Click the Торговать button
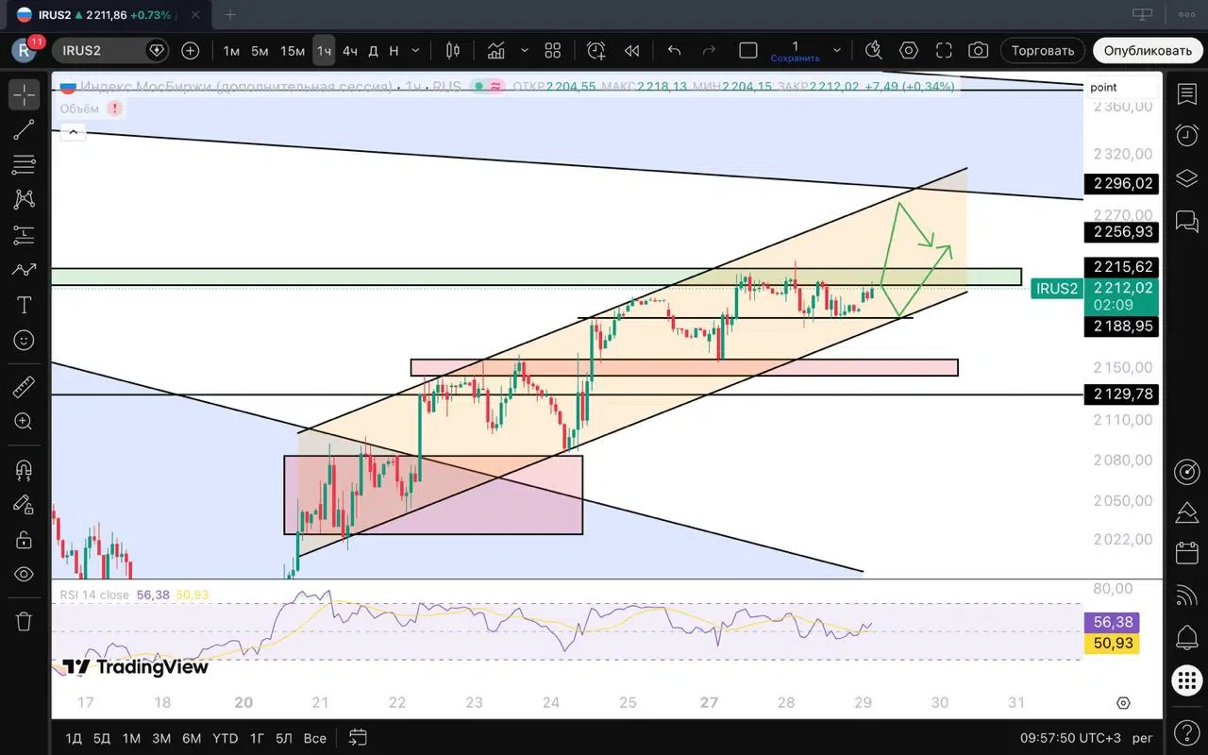The height and width of the screenshot is (755, 1208). click(x=1043, y=50)
